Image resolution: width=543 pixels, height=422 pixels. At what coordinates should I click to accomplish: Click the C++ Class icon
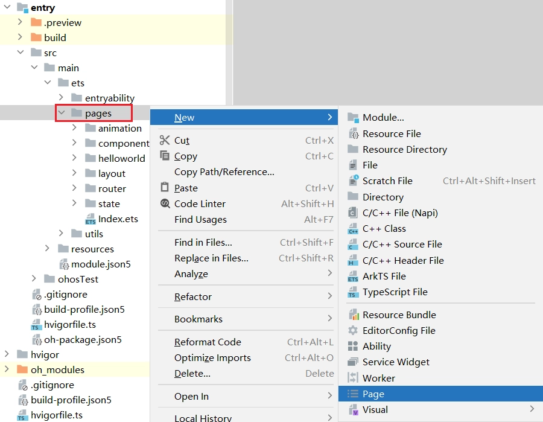click(x=353, y=229)
